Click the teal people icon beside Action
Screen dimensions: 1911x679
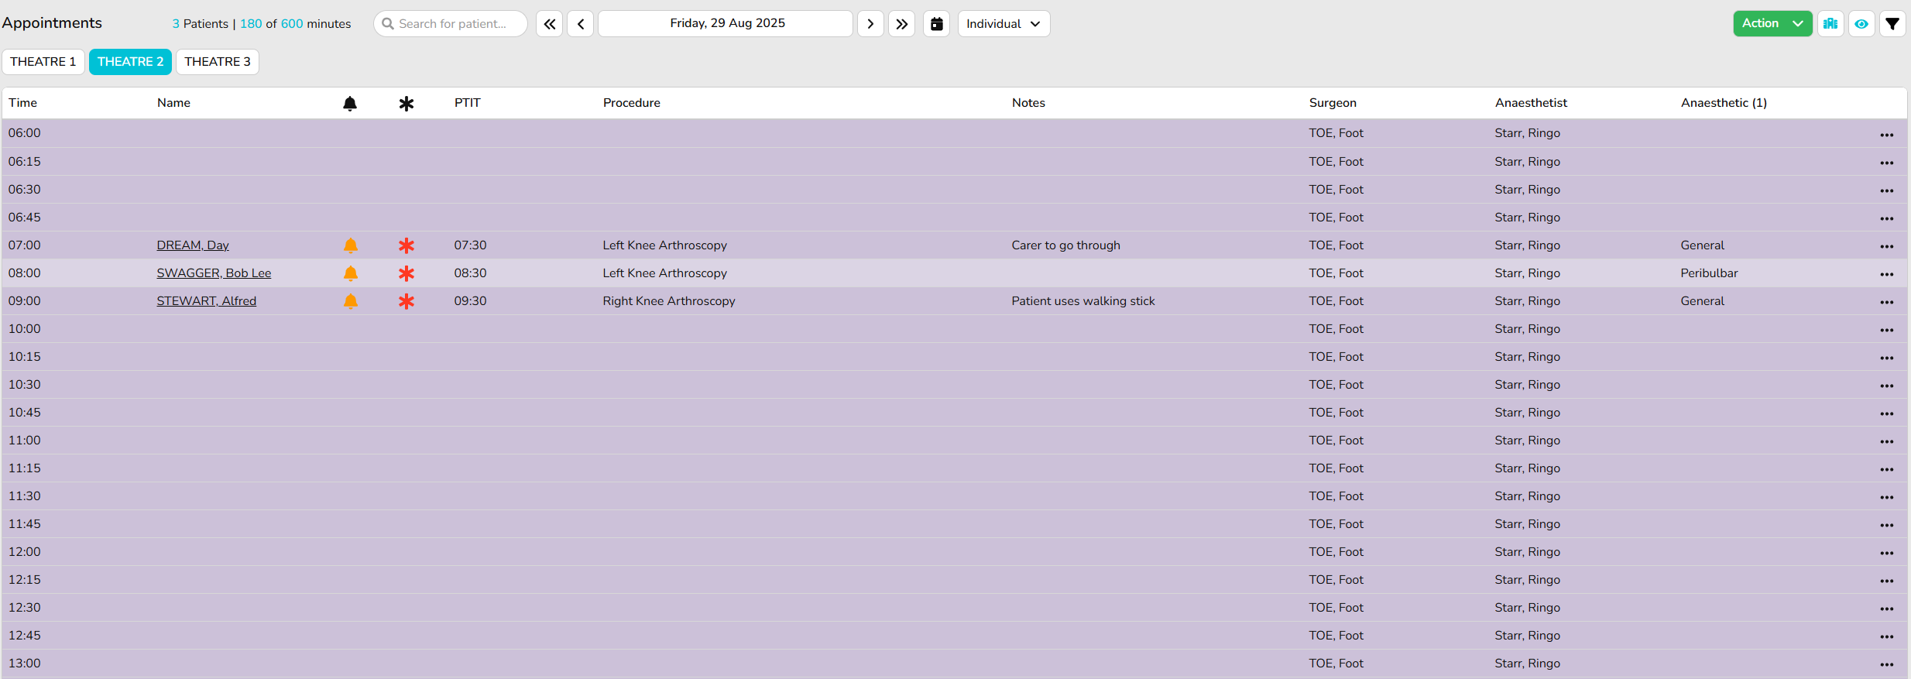tap(1830, 24)
